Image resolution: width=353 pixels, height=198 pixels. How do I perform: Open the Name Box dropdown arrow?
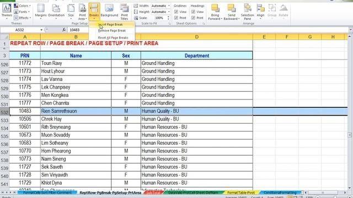[41, 30]
